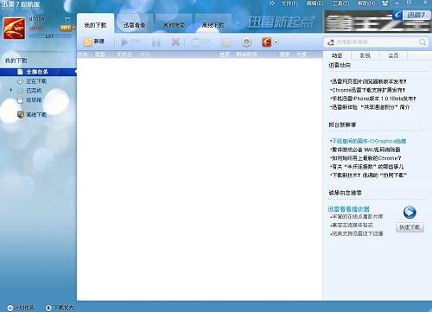Click the VIP avatar picture
432x312 pixels.
[x=14, y=29]
